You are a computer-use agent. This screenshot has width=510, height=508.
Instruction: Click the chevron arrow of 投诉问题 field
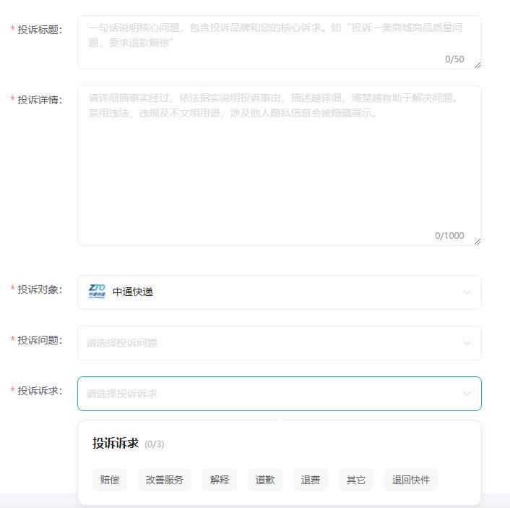pos(467,343)
